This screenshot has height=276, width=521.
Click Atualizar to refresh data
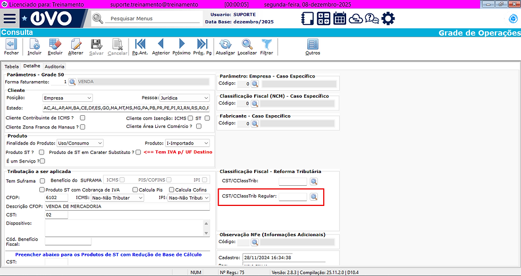click(x=225, y=47)
